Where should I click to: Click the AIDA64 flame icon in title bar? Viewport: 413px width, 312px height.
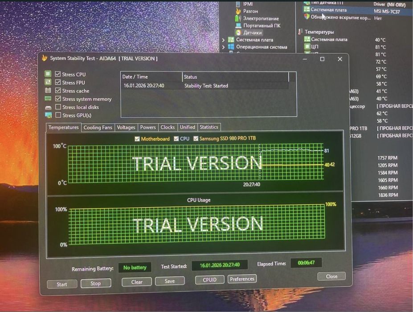pos(45,58)
